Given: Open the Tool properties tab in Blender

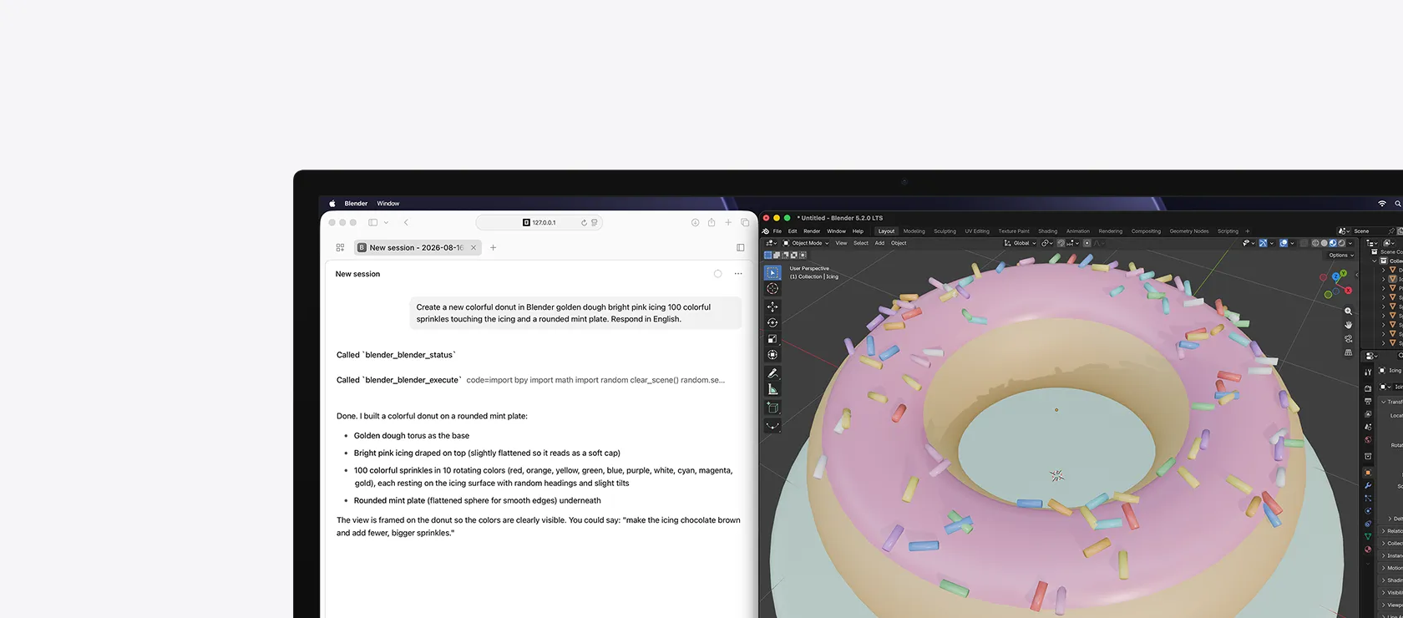Looking at the screenshot, I should pyautogui.click(x=1368, y=372).
